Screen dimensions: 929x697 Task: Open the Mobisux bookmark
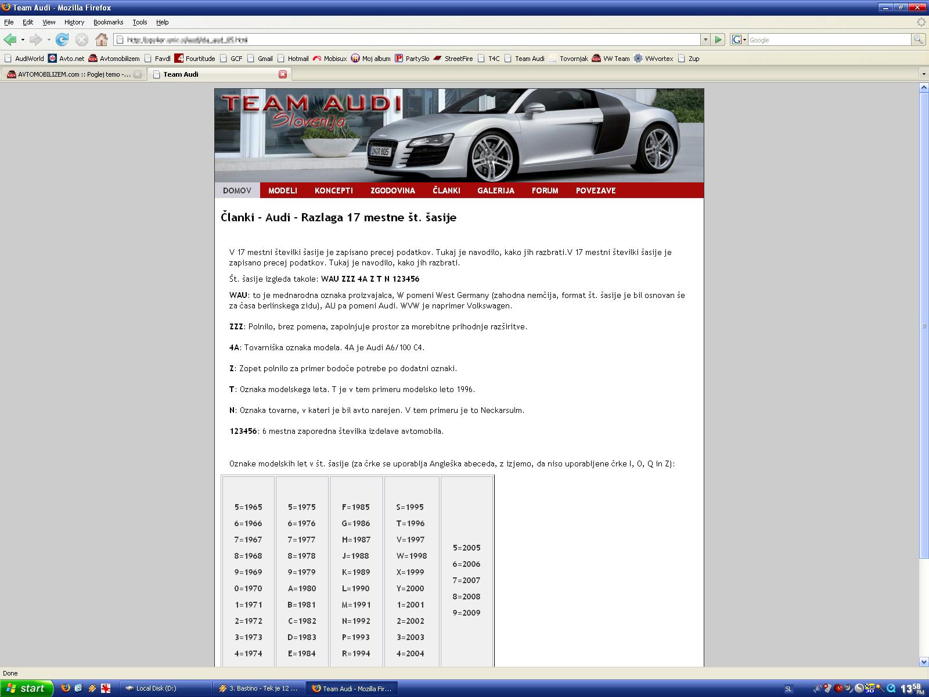329,59
